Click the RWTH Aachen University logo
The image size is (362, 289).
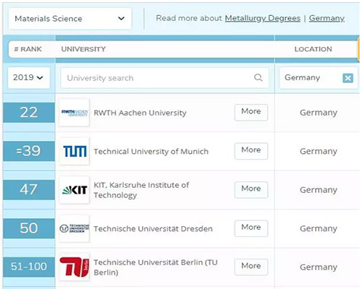pyautogui.click(x=75, y=113)
